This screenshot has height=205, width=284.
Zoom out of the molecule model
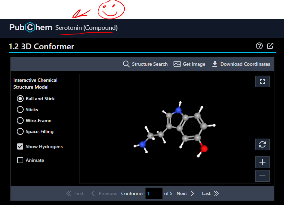[x=262, y=176]
